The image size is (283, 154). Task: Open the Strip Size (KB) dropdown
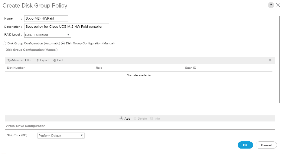pyautogui.click(x=61, y=136)
